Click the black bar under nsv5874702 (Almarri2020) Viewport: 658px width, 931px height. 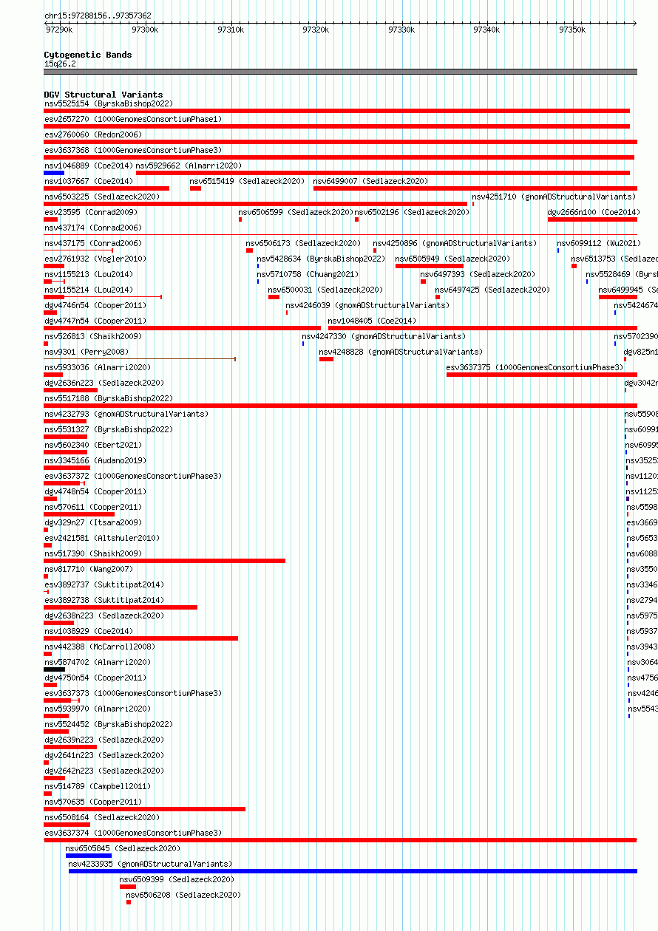pos(55,669)
